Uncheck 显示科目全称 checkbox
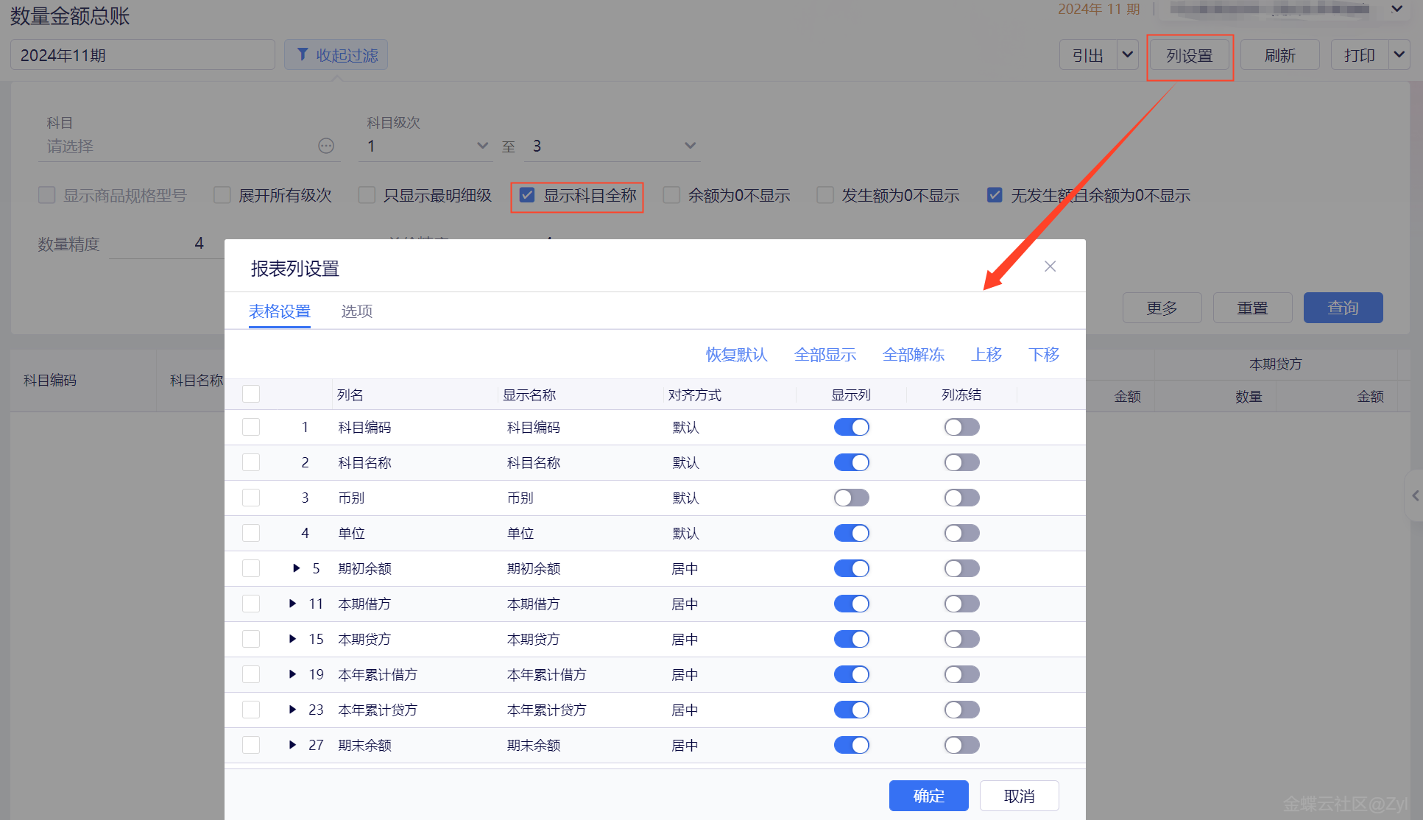Image resolution: width=1423 pixels, height=820 pixels. pyautogui.click(x=527, y=195)
